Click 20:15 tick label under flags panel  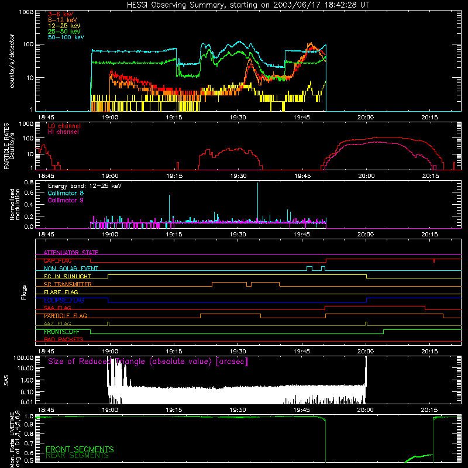(429, 352)
